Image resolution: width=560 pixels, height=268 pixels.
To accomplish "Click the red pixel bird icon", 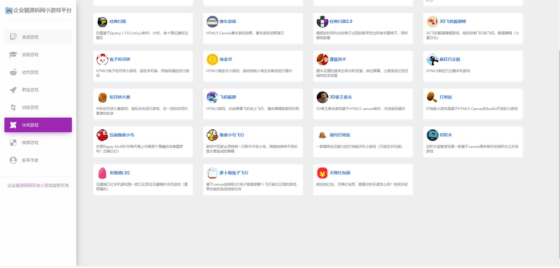I will click(x=102, y=135).
